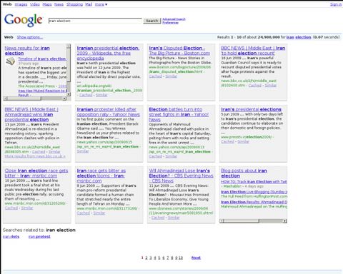Open Cached link under Boston.com result
343x274 pixels.
(x=155, y=76)
